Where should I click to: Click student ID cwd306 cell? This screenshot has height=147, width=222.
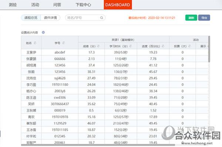(x=60, y=97)
